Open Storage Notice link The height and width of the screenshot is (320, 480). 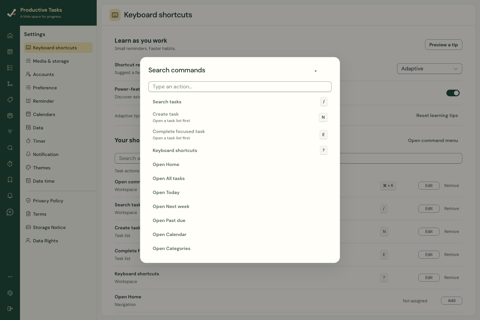(x=58, y=227)
